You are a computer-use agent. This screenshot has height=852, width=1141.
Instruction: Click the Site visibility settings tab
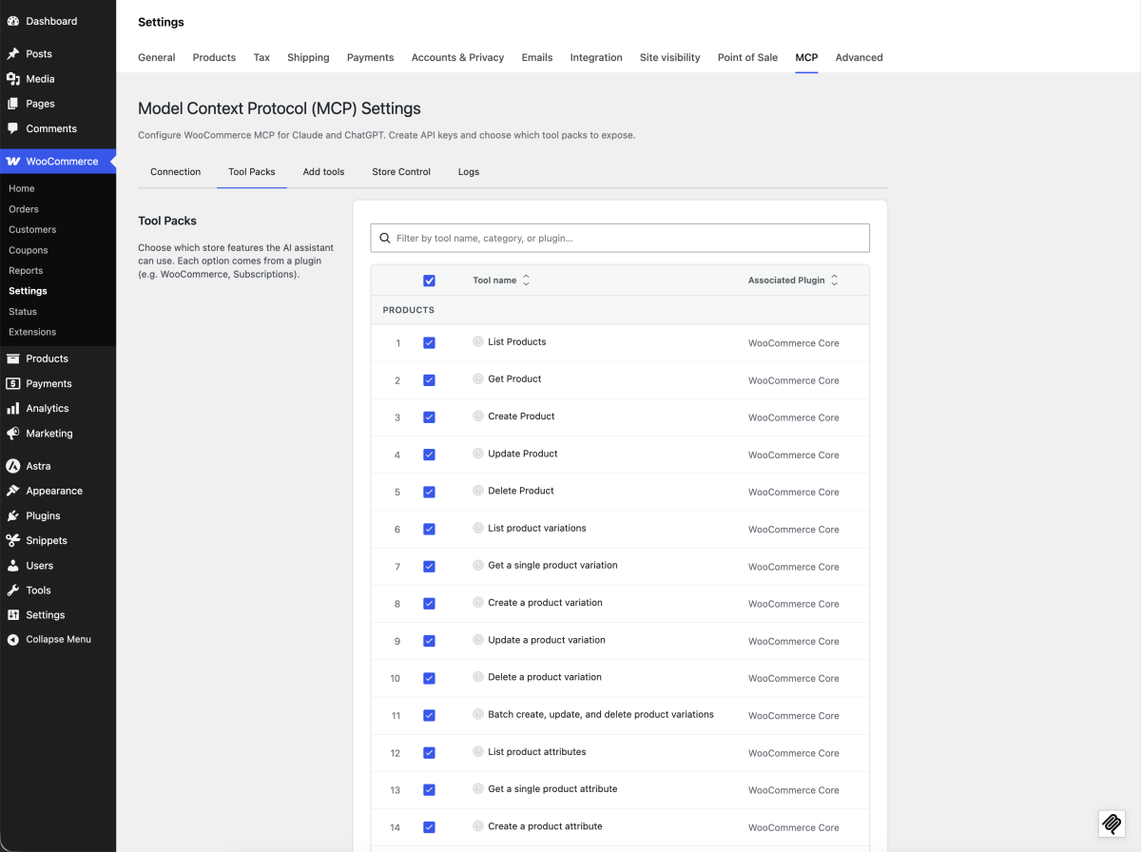pyautogui.click(x=670, y=57)
